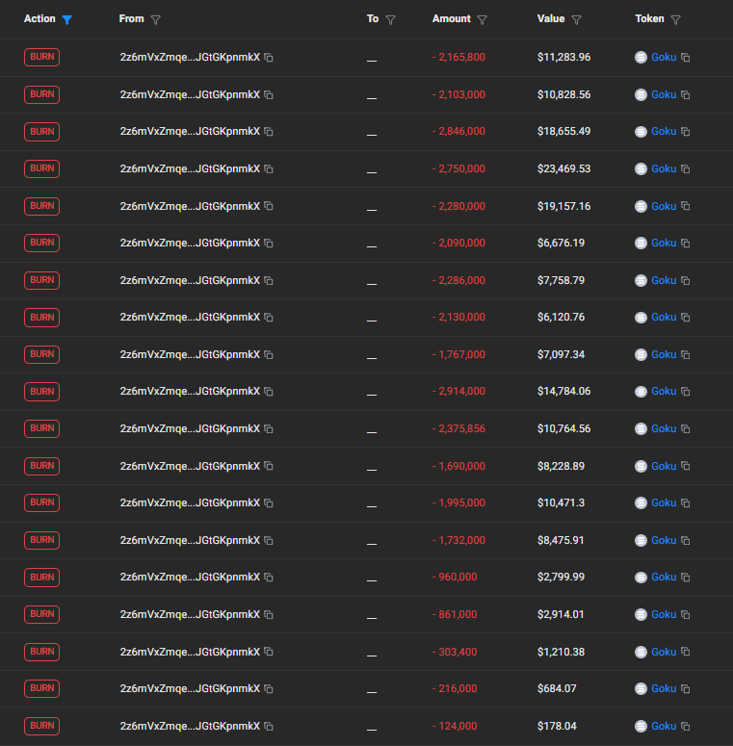This screenshot has width=733, height=746.
Task: Select the value '$10,764.56'
Action: (x=564, y=428)
